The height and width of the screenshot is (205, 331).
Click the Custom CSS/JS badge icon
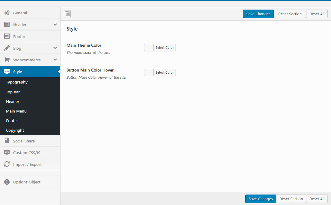click(7, 152)
